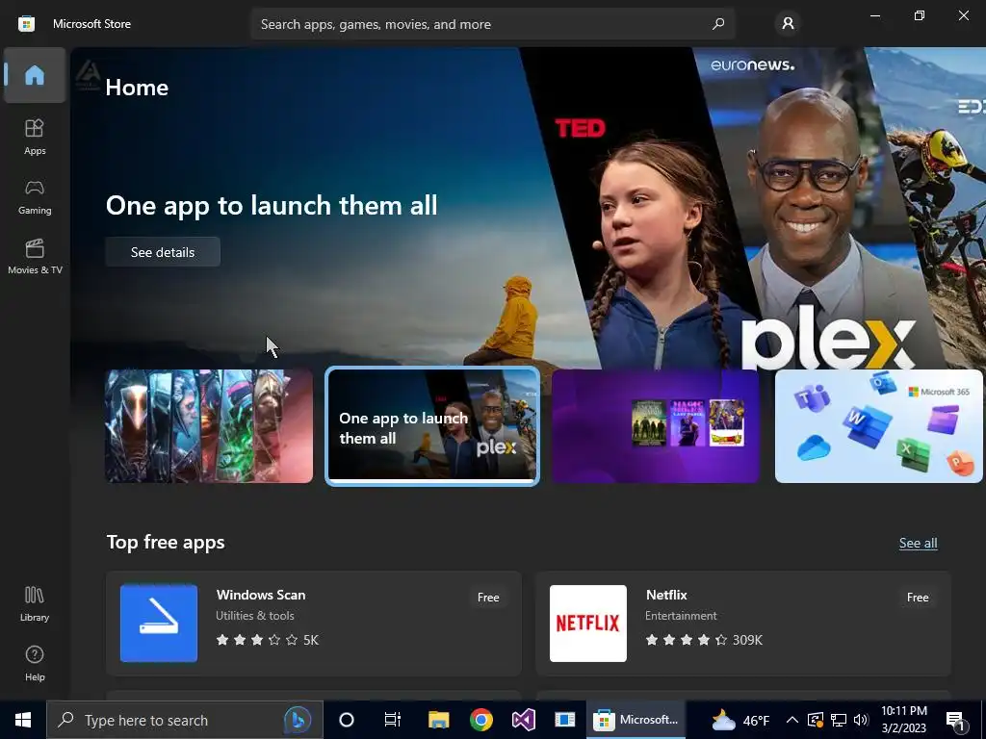This screenshot has height=739, width=986.
Task: Go to the Apps section
Action: coord(35,137)
